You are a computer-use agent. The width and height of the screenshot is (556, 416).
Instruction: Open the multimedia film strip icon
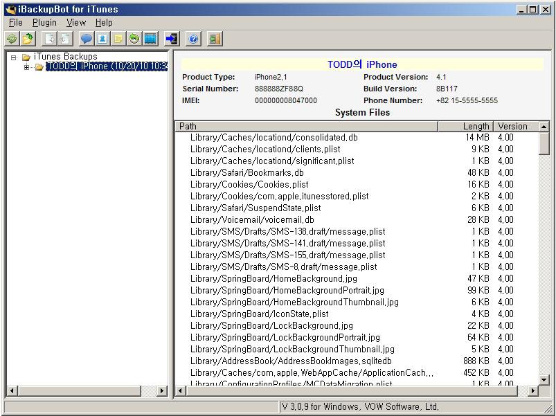pyautogui.click(x=150, y=39)
